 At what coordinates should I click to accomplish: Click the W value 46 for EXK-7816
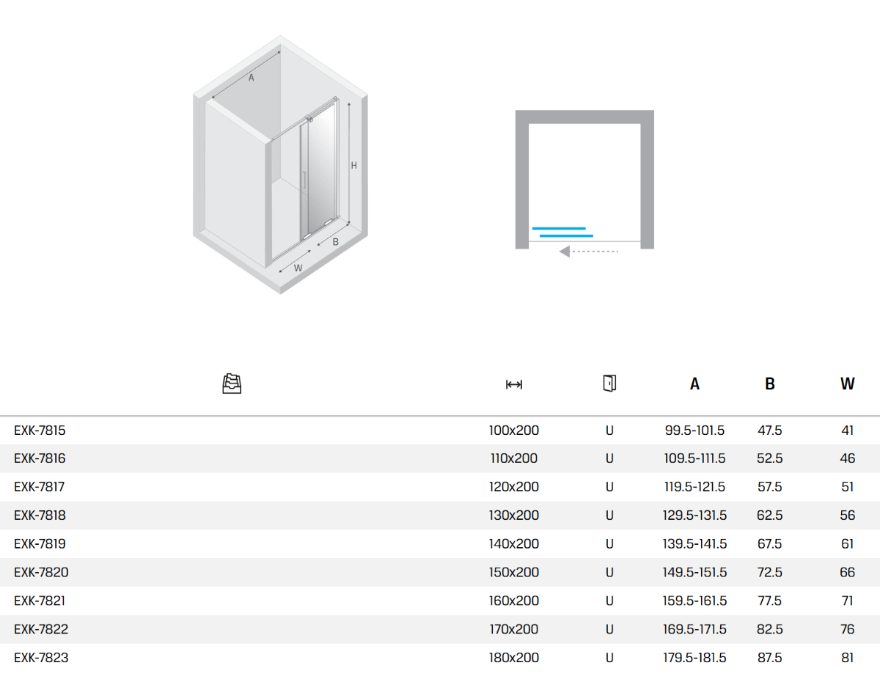coord(847,458)
